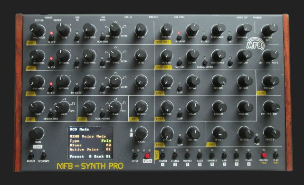The height and width of the screenshot is (185, 304).
Task: Click the FX TYPE selector button
Action: pos(257,140)
